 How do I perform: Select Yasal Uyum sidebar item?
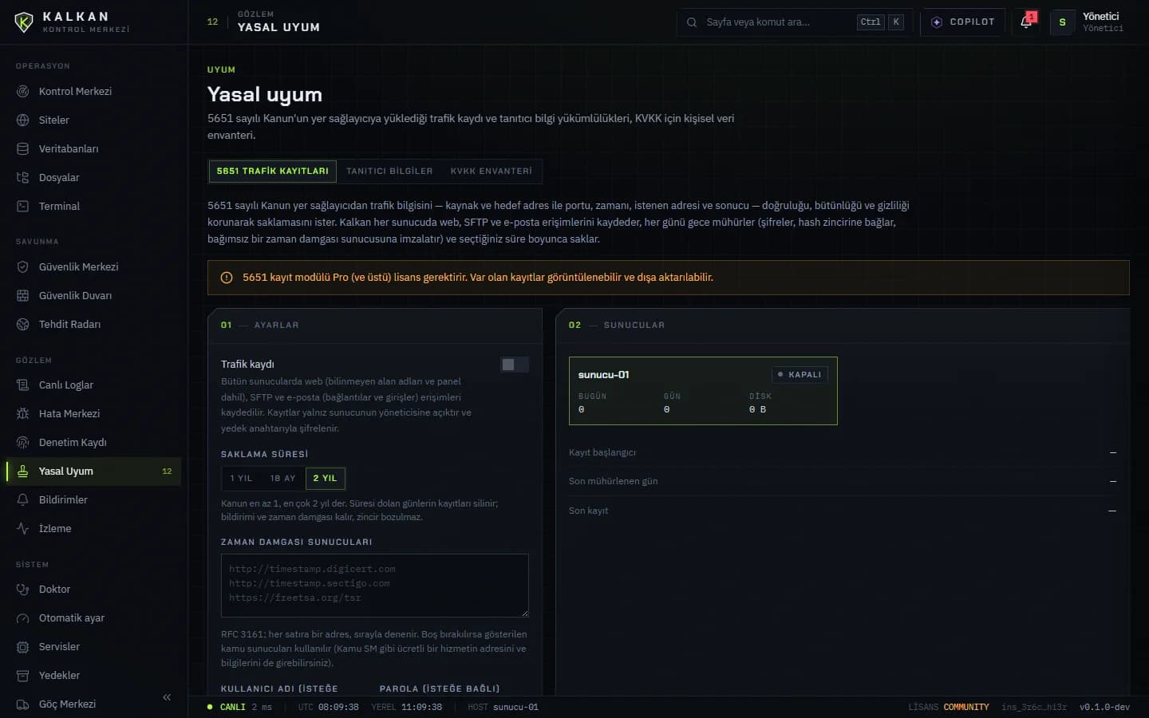pyautogui.click(x=93, y=471)
